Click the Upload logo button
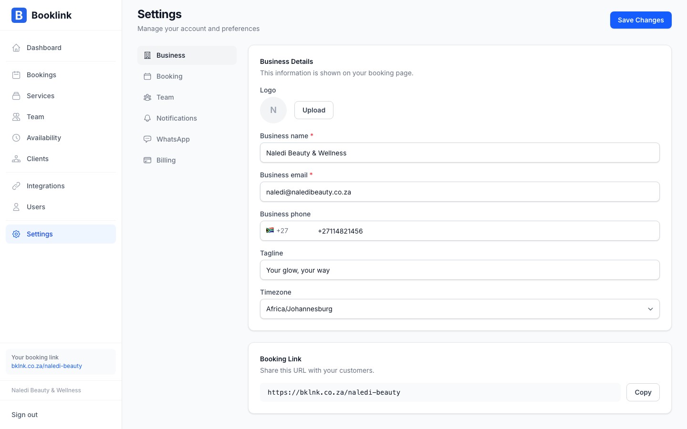 [x=313, y=110]
